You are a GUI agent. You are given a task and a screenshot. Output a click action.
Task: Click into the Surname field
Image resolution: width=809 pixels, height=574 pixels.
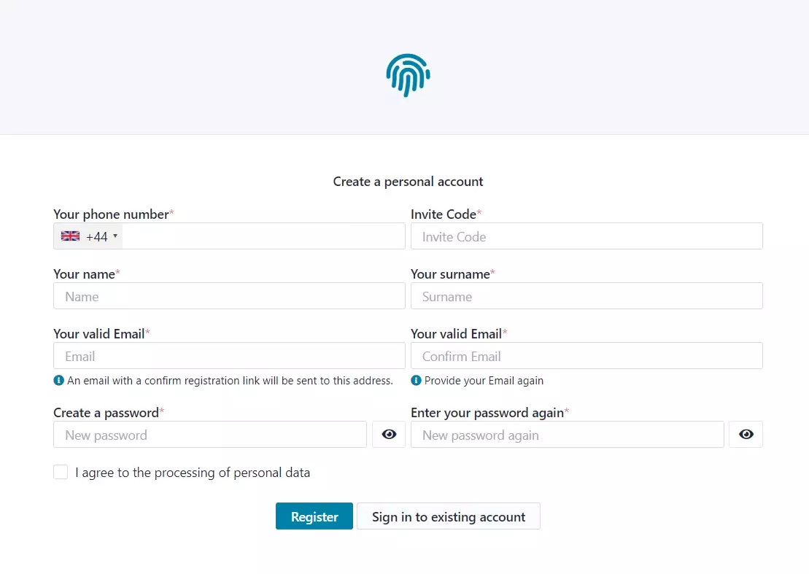coord(587,296)
